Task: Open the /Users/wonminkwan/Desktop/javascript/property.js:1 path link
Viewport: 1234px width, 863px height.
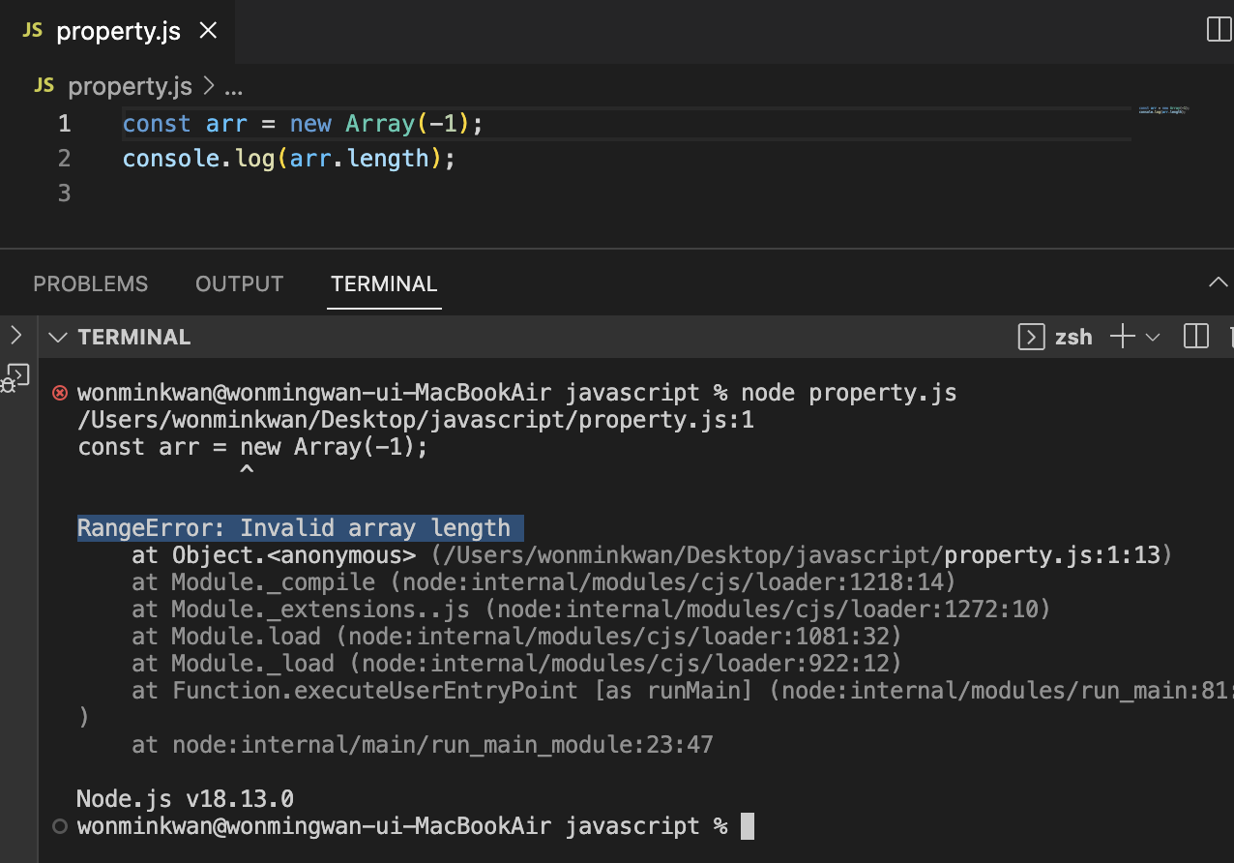Action: [416, 420]
